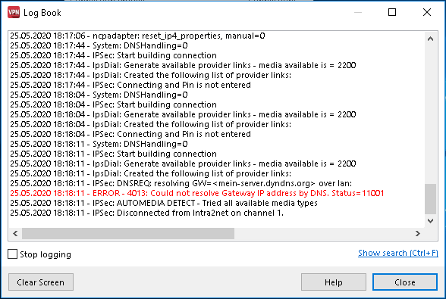Select the red ERROR 4013 log line
Screen dimensions: 446x299
197,193
